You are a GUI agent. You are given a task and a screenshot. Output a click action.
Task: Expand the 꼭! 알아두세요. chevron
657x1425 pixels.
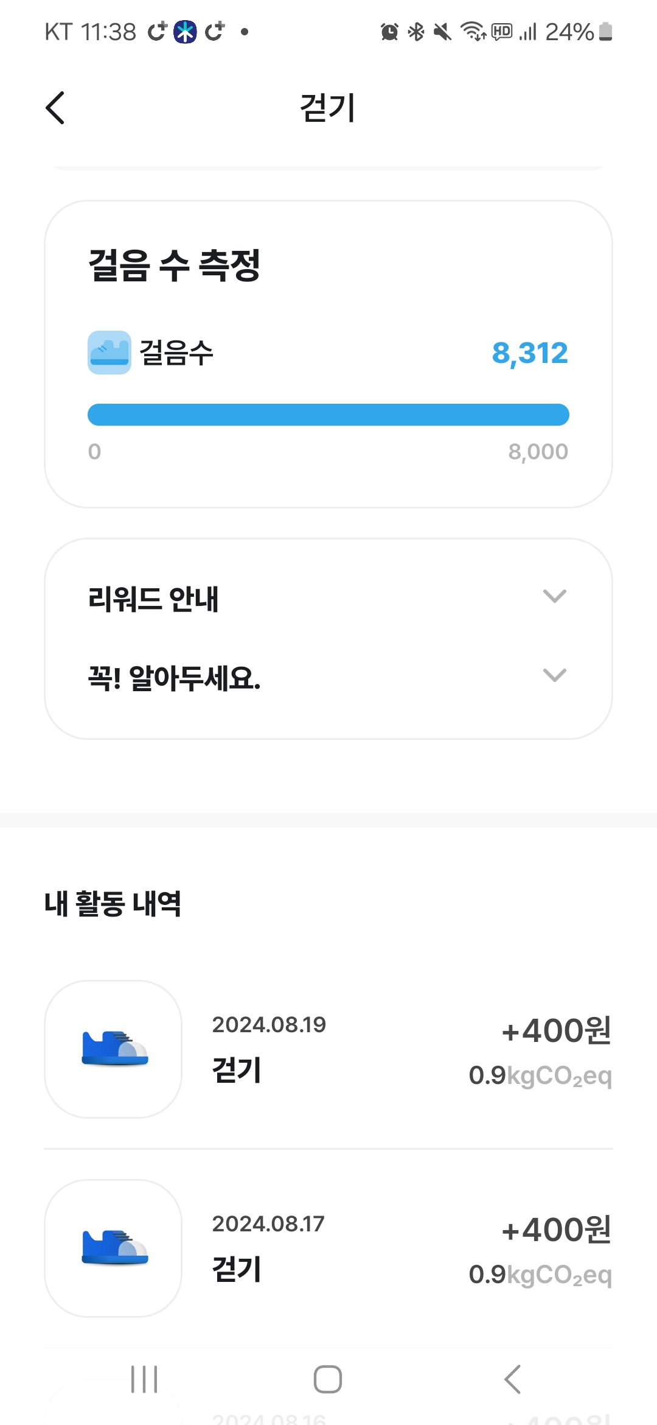554,675
